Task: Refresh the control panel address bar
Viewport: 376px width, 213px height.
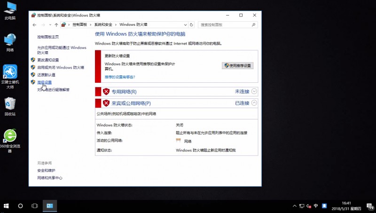Action: pyautogui.click(x=191, y=25)
